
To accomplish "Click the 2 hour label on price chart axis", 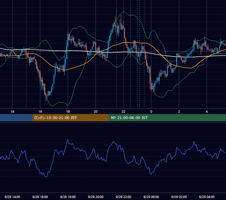I will coord(179,112).
